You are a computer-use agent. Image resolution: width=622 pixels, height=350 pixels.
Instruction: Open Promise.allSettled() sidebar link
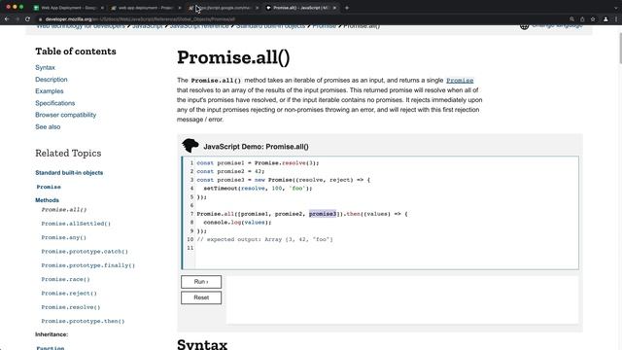[76, 224]
